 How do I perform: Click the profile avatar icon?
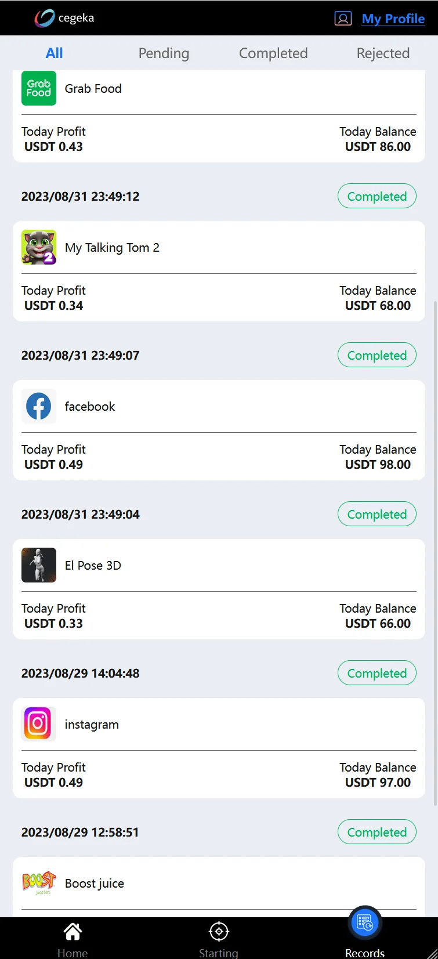click(x=343, y=19)
